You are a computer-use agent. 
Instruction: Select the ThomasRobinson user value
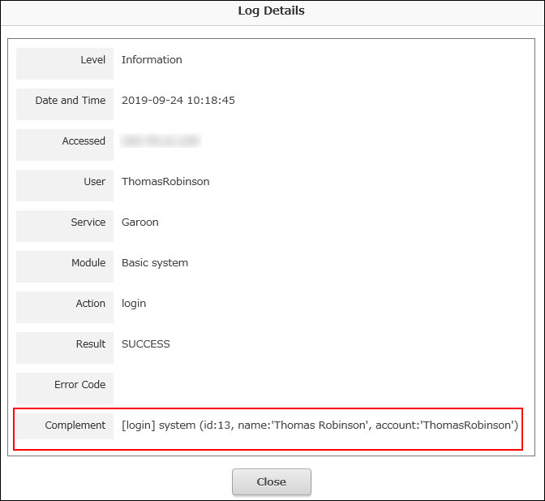point(165,182)
